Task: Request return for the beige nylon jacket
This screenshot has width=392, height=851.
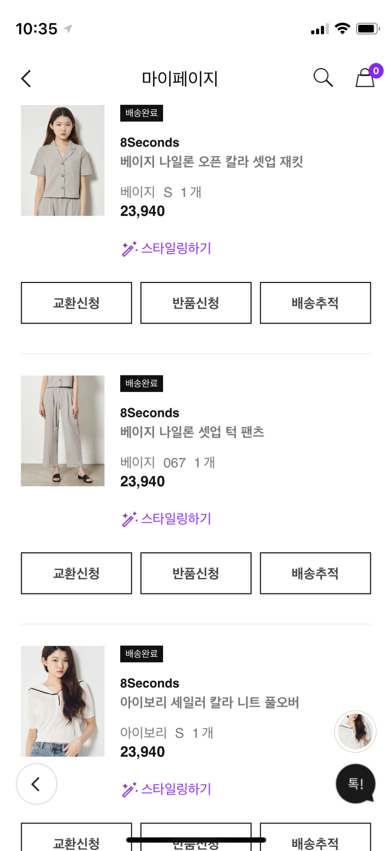Action: (x=196, y=303)
